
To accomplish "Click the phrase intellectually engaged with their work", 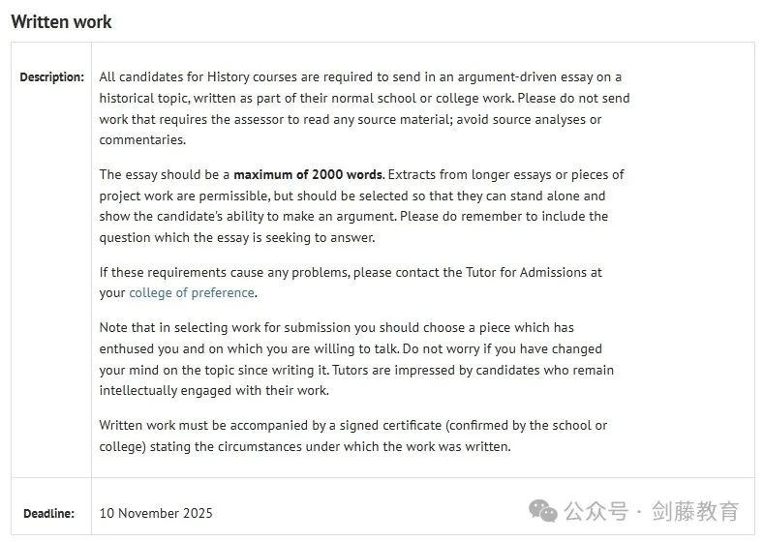I will point(214,391).
